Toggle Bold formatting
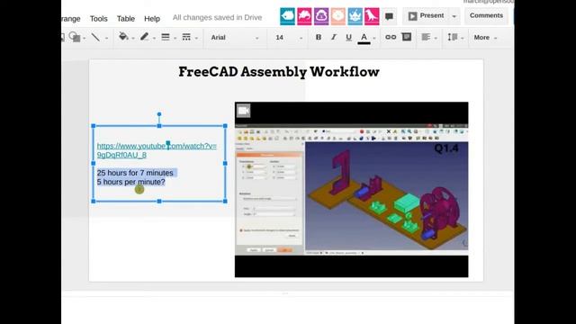Image resolution: width=576 pixels, height=324 pixels. [319, 37]
